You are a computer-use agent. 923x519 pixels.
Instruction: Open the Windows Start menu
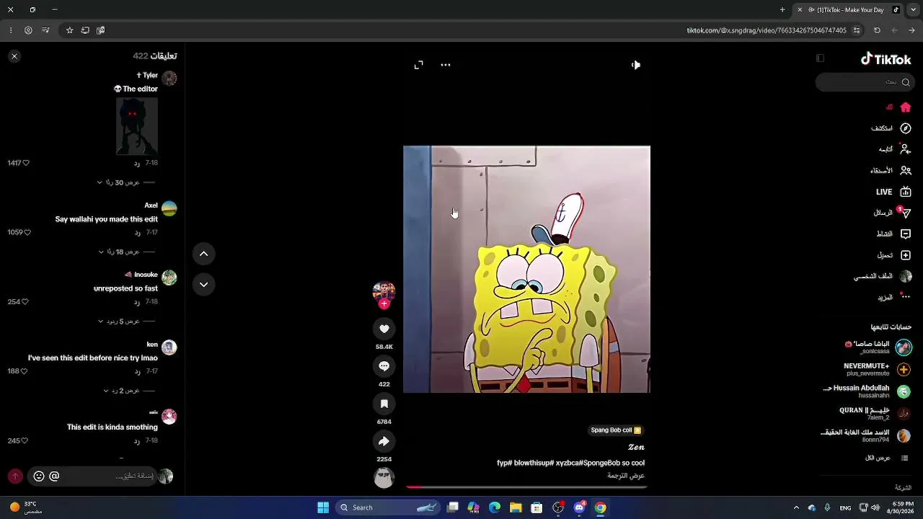(323, 507)
